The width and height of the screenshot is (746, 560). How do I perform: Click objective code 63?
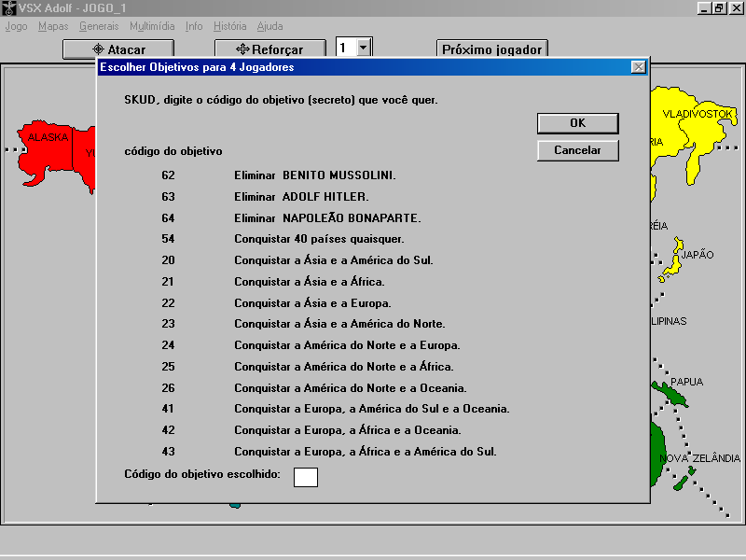(x=168, y=197)
